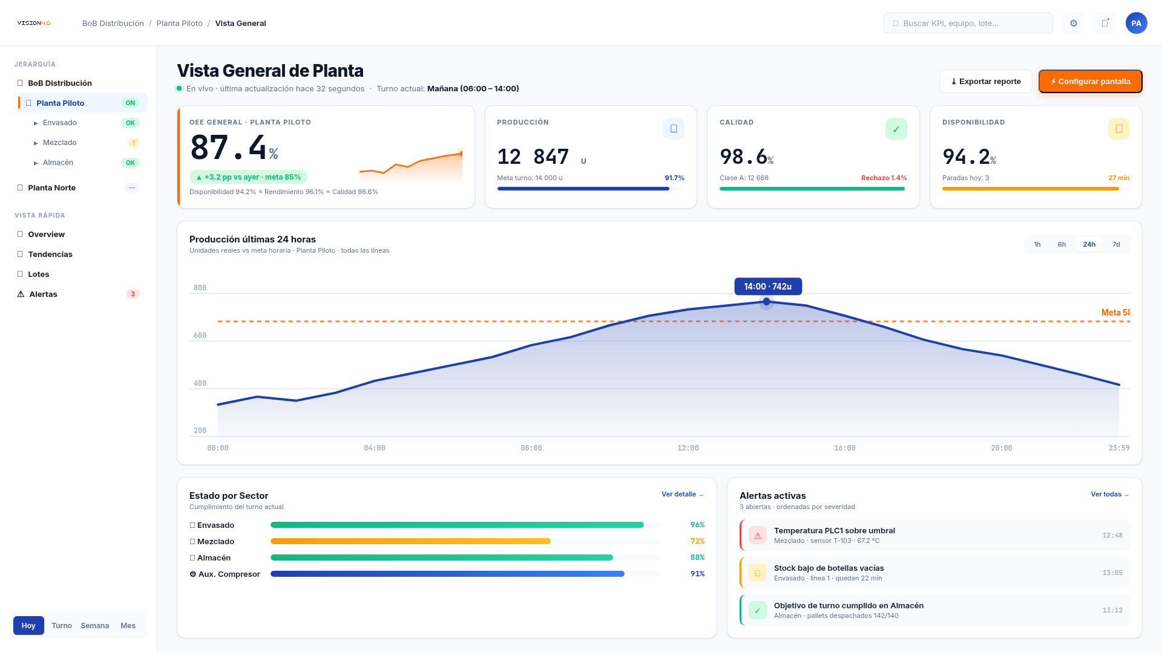This screenshot has height=653, width=1162.
Task: Click the Alertas warning triangle icon in sidebar
Action: (21, 294)
